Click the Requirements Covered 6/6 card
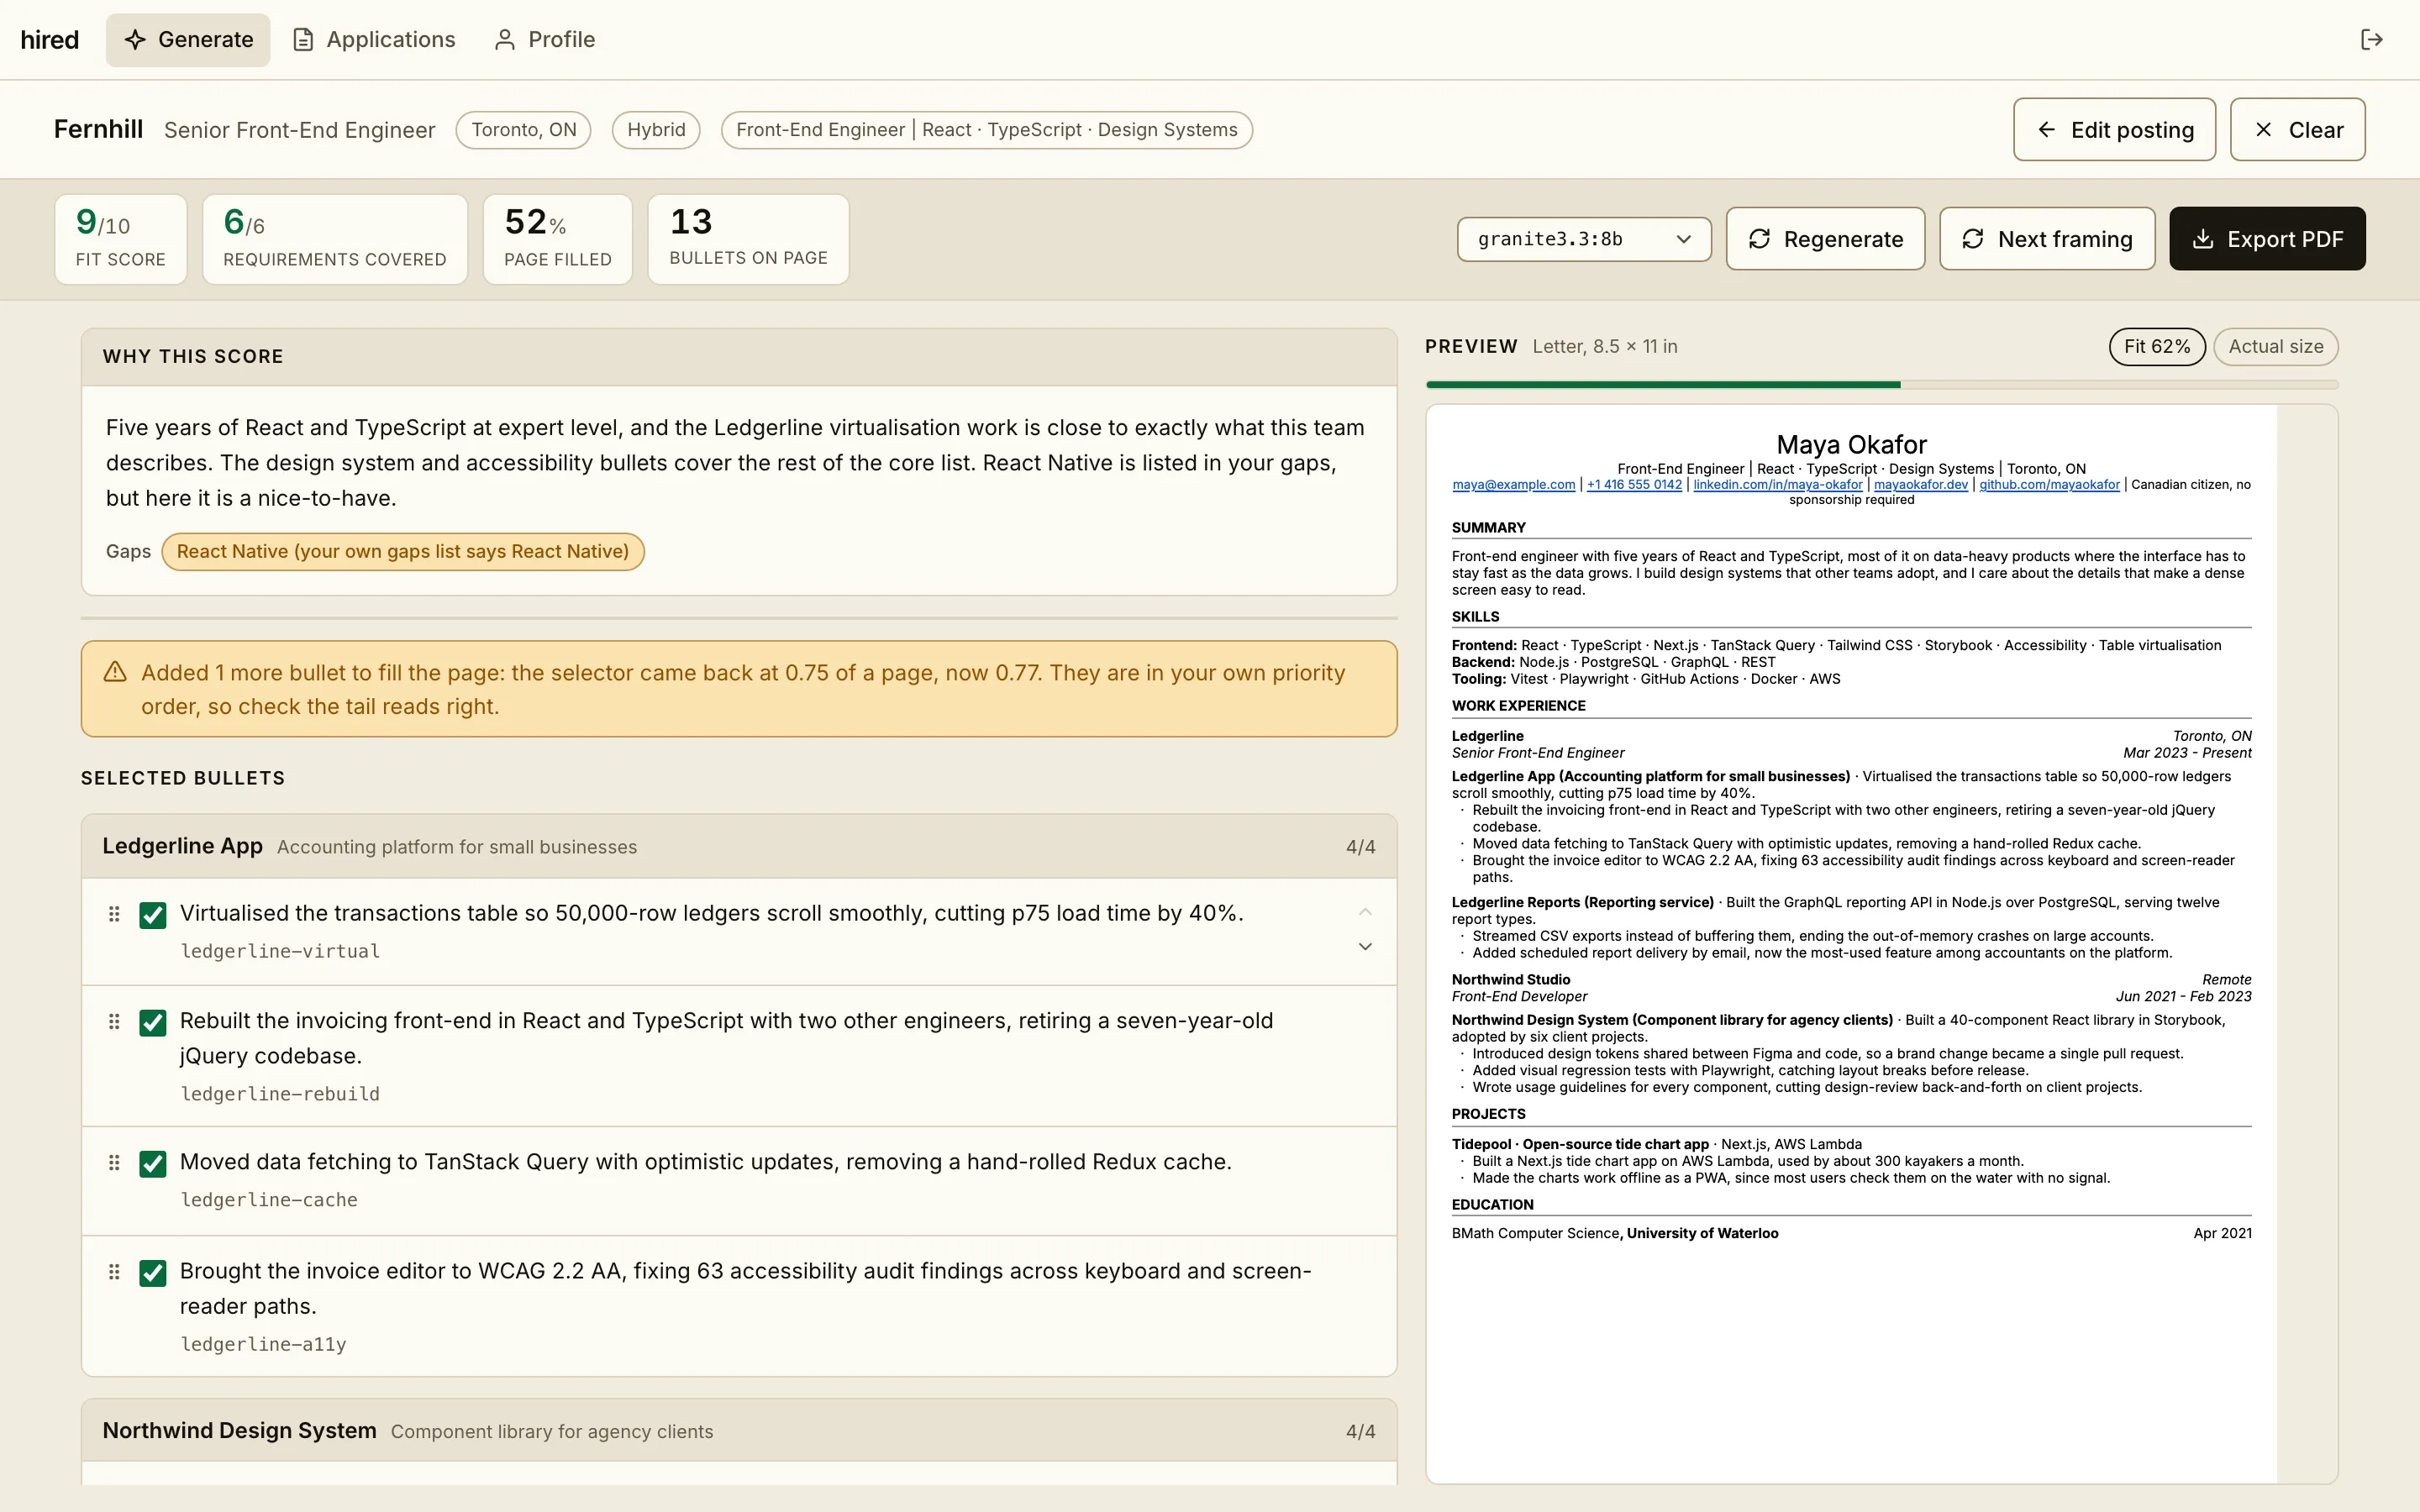The height and width of the screenshot is (1512, 2420). click(335, 239)
